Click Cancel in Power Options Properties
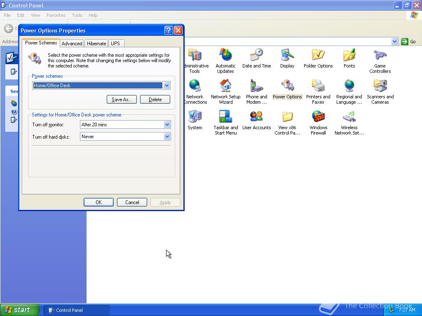Screen dimensions: 422x316 (x=132, y=202)
